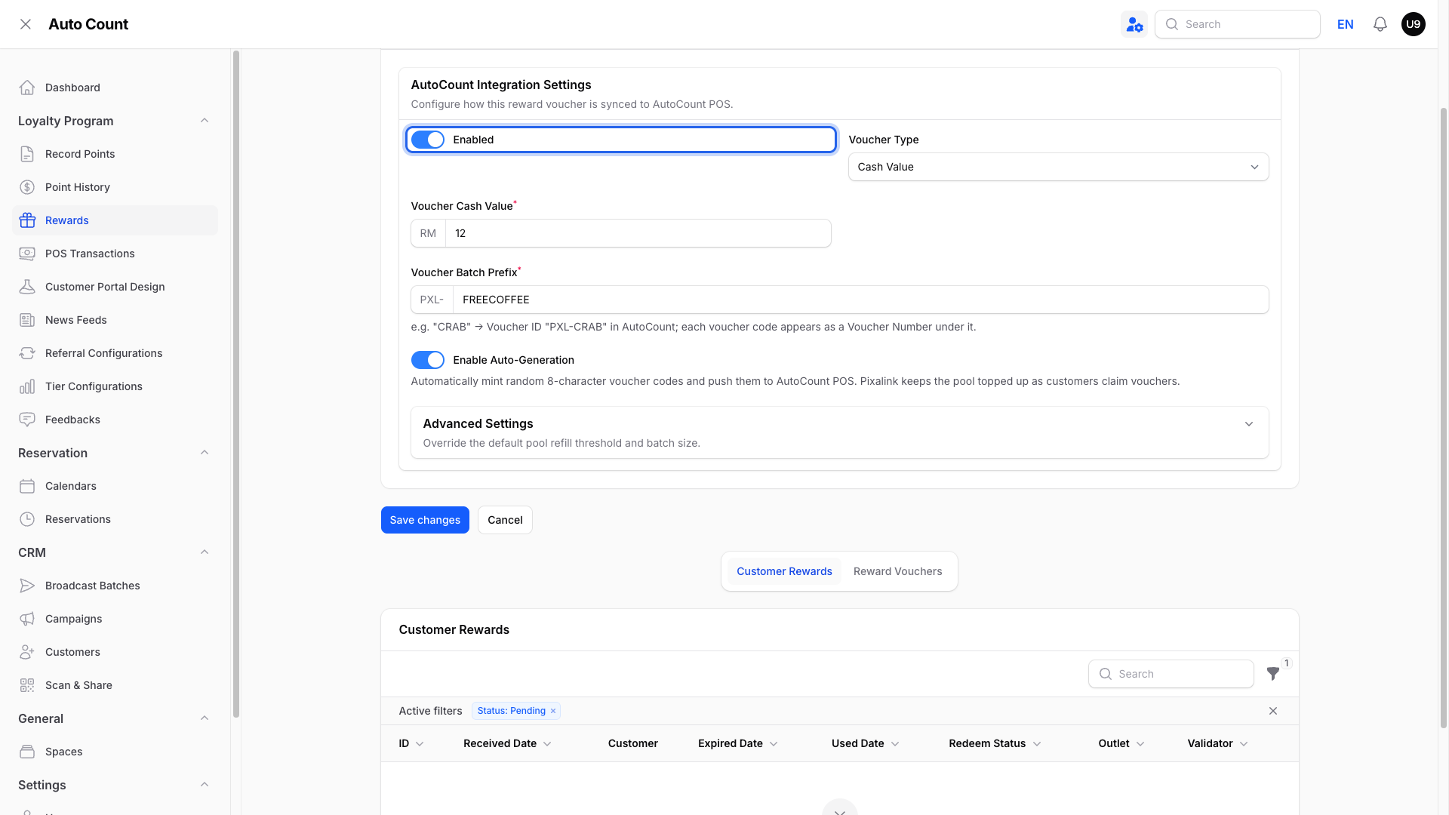
Task: Click the Customers people icon
Action: 27,652
